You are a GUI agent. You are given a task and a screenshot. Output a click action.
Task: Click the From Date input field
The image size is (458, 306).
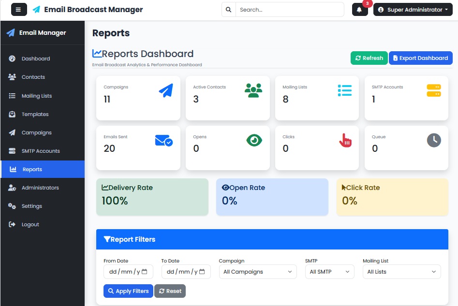click(x=128, y=272)
